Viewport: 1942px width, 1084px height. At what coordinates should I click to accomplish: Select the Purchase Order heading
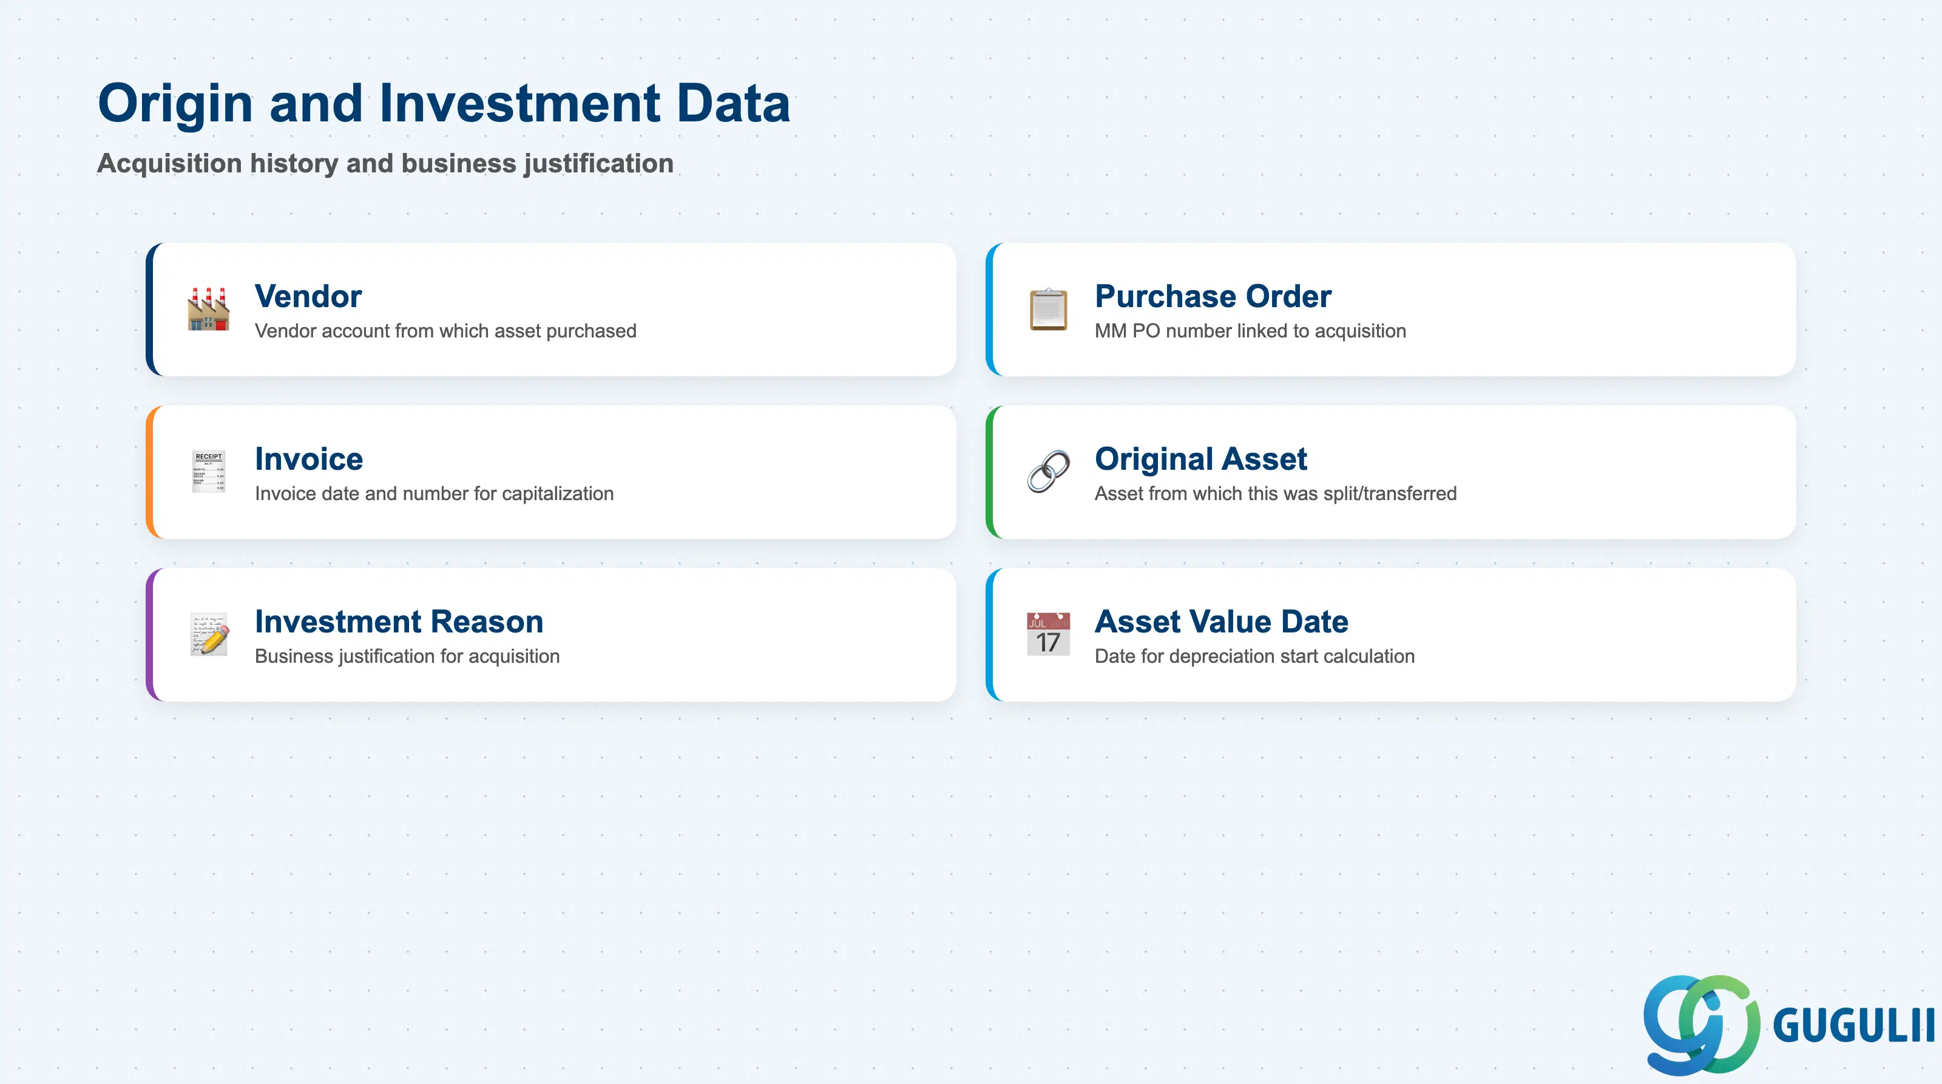[1213, 296]
